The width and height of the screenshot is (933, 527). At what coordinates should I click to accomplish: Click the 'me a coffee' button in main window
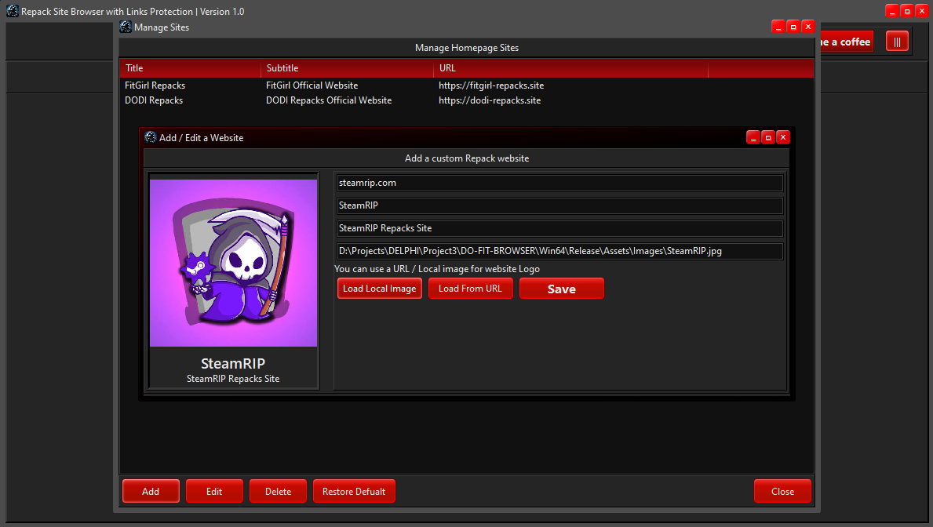[847, 42]
